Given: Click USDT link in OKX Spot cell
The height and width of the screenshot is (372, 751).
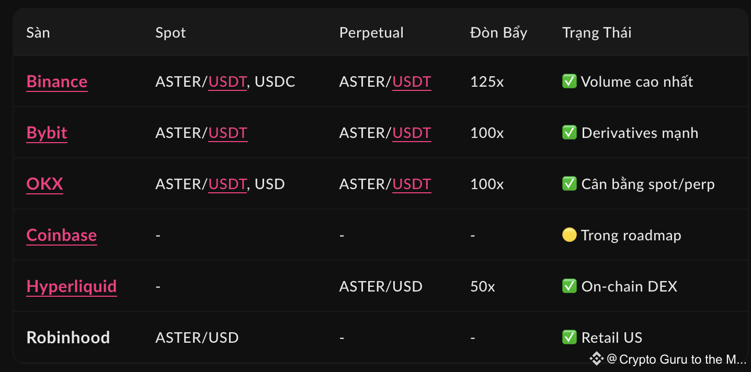Looking at the screenshot, I should [x=227, y=184].
